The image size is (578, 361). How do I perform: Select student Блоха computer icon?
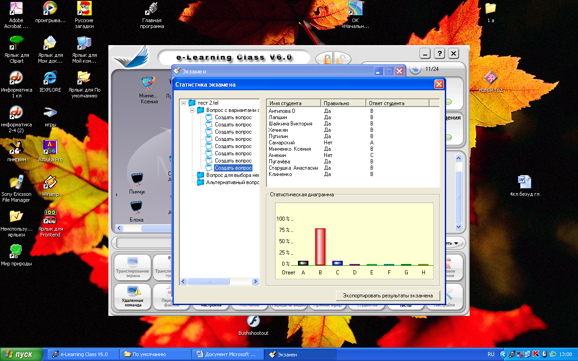coord(136,211)
